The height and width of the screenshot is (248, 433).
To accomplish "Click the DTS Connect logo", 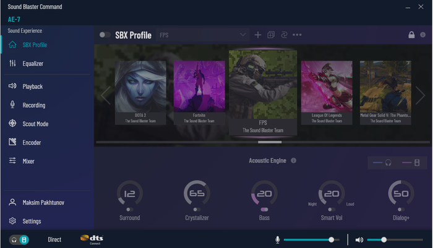I will [92, 239].
